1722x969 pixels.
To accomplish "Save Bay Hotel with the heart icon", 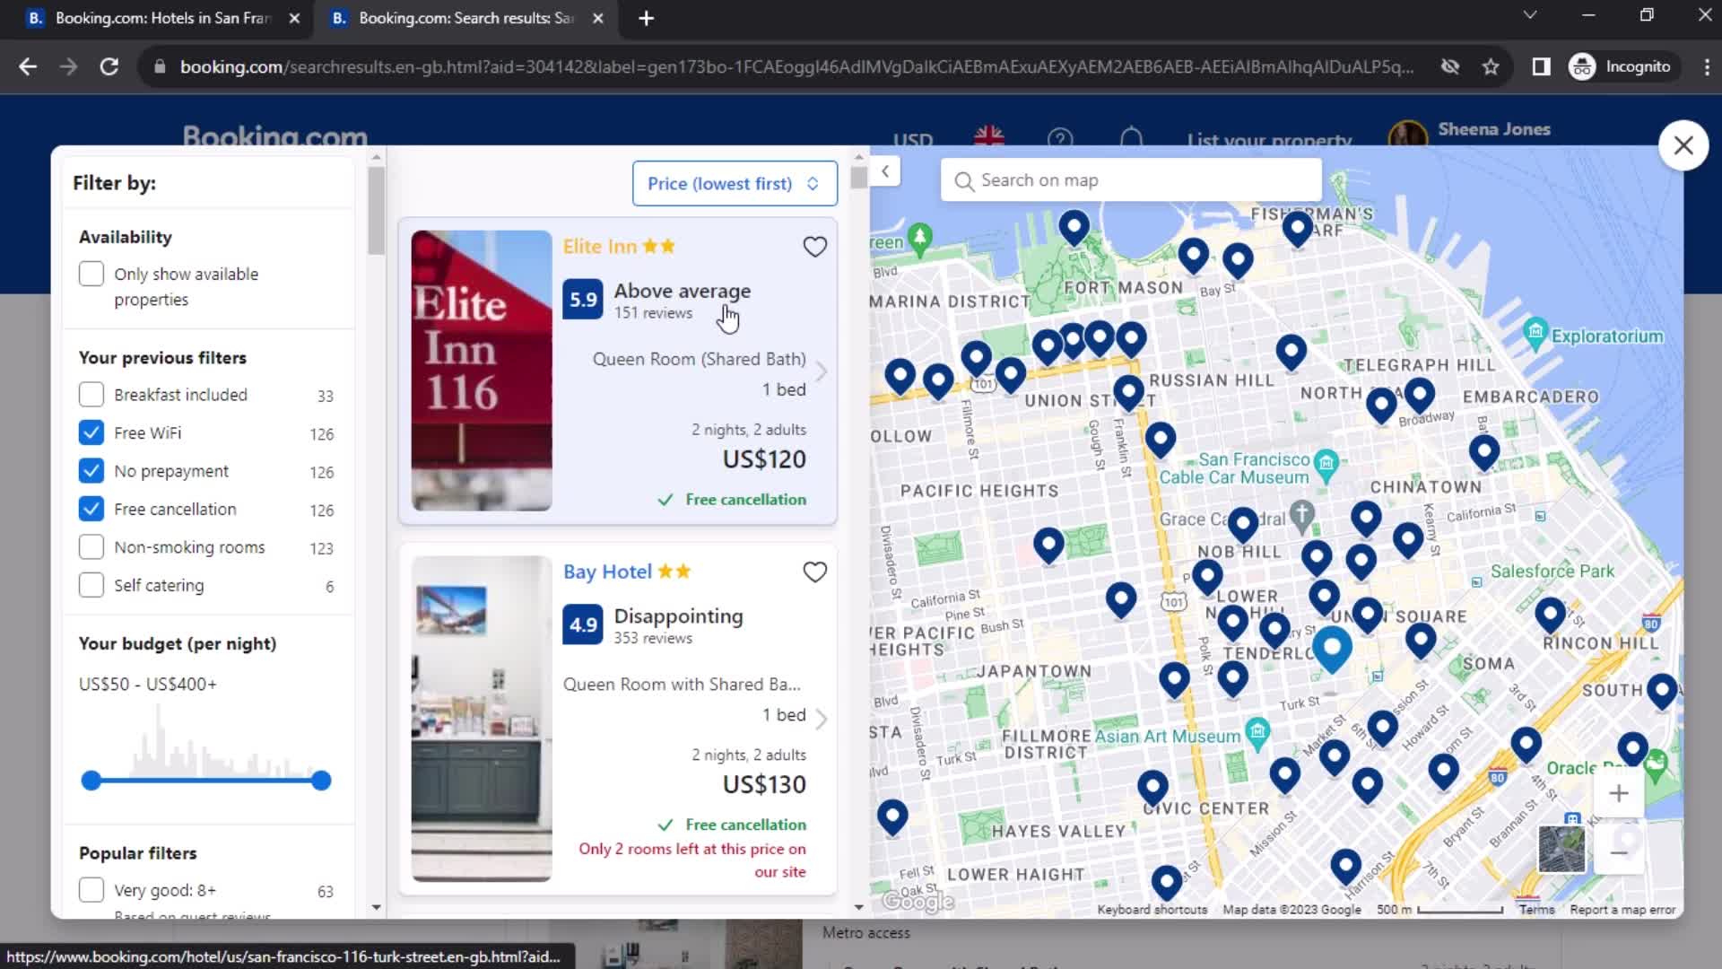I will click(x=814, y=572).
